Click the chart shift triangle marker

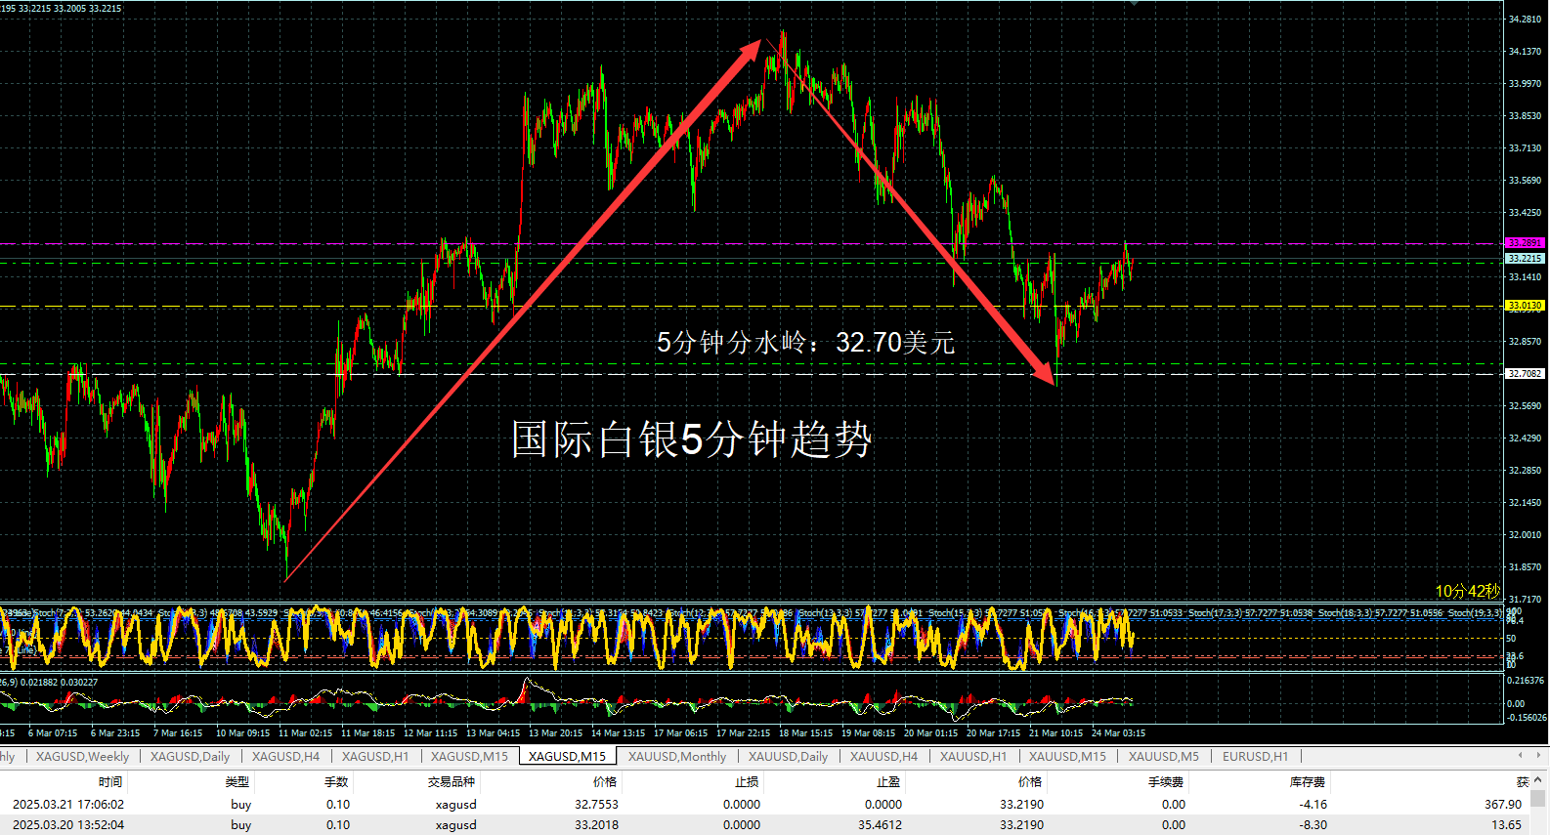pos(1134,4)
